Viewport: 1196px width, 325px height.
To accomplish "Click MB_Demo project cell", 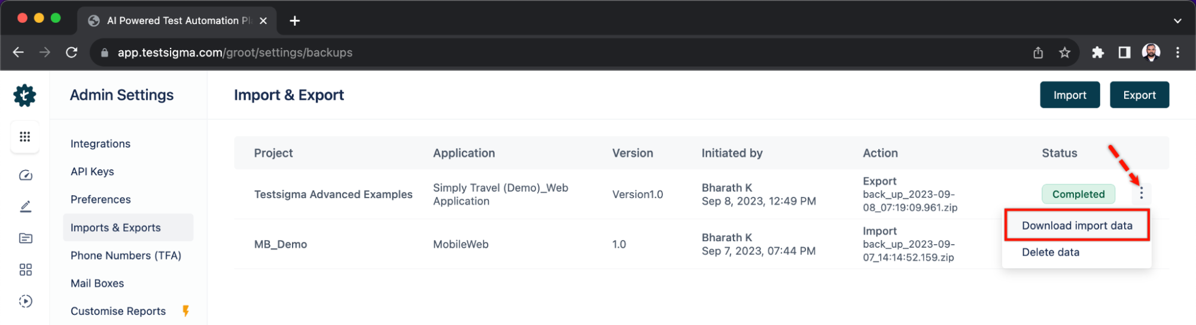I will click(x=281, y=244).
